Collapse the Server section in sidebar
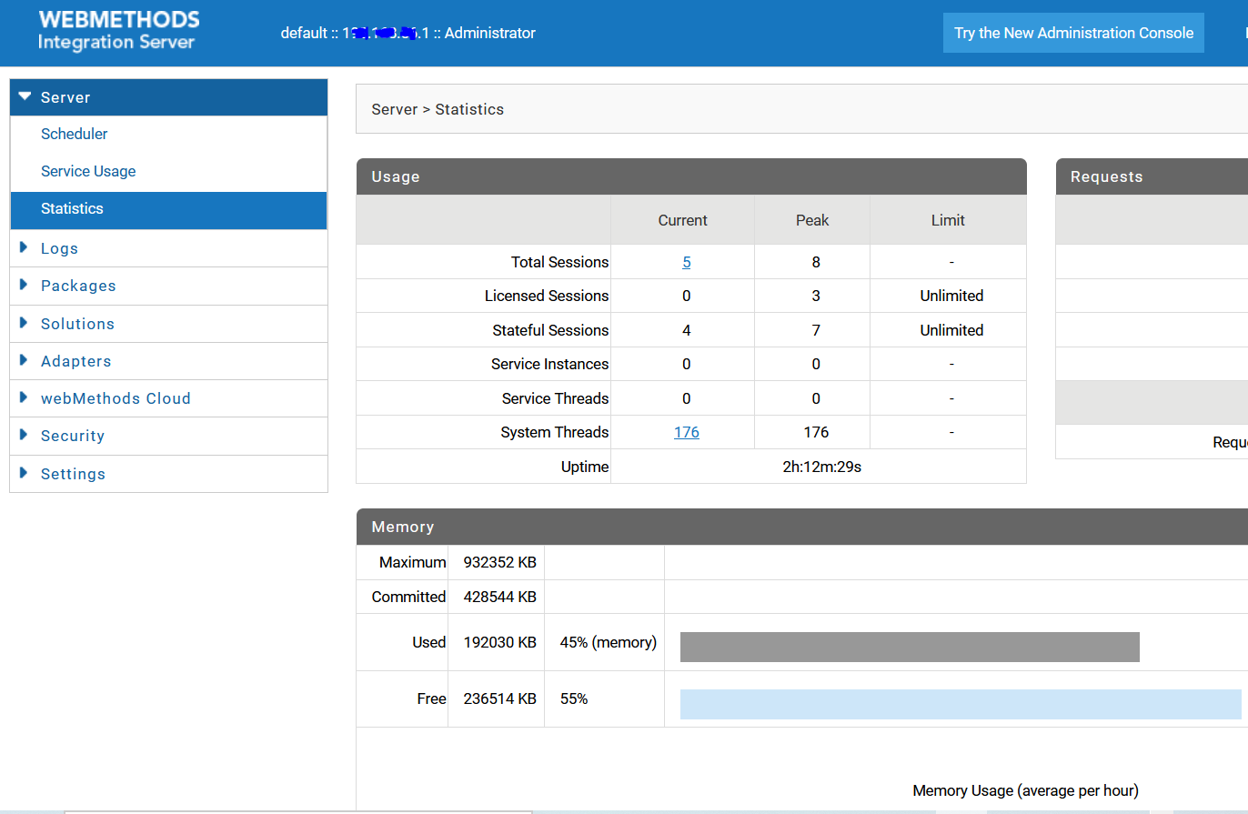1248x814 pixels. (65, 96)
